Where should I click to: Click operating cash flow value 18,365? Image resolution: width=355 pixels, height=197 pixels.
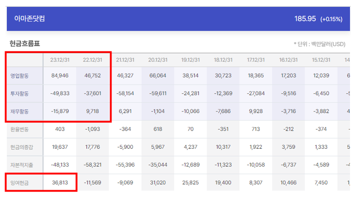pos(256,76)
